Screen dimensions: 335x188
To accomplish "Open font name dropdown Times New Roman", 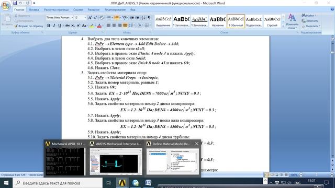I will [x=72, y=18].
